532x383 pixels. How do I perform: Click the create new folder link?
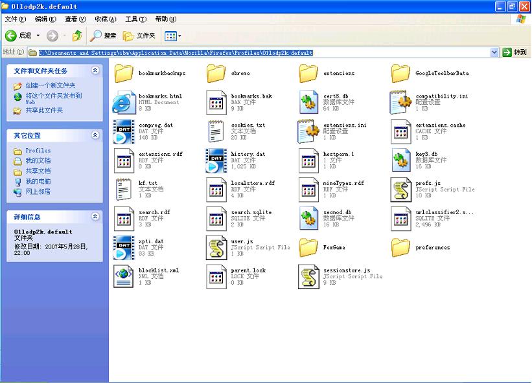50,85
